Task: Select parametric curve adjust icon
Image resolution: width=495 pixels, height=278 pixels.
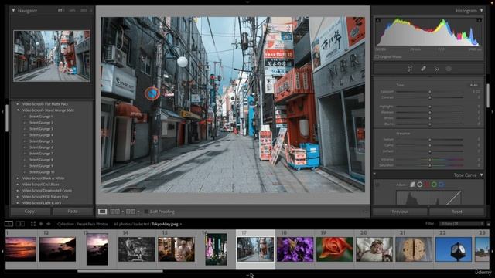Action: pyautogui.click(x=412, y=185)
